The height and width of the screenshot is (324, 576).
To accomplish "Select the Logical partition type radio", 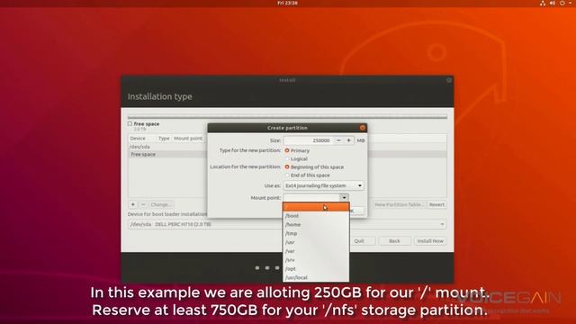I will pos(287,159).
